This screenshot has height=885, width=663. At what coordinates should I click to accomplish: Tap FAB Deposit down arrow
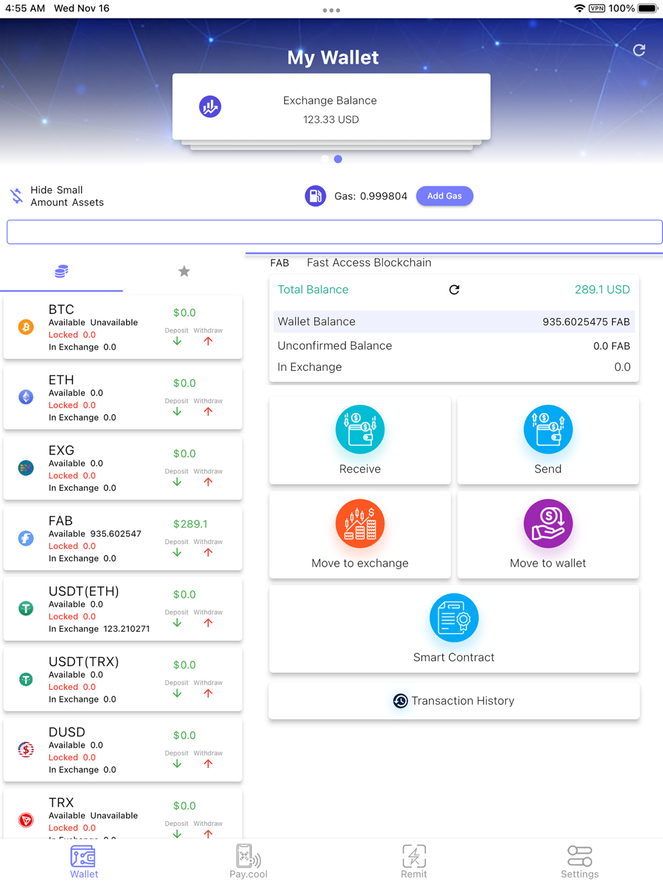click(177, 552)
